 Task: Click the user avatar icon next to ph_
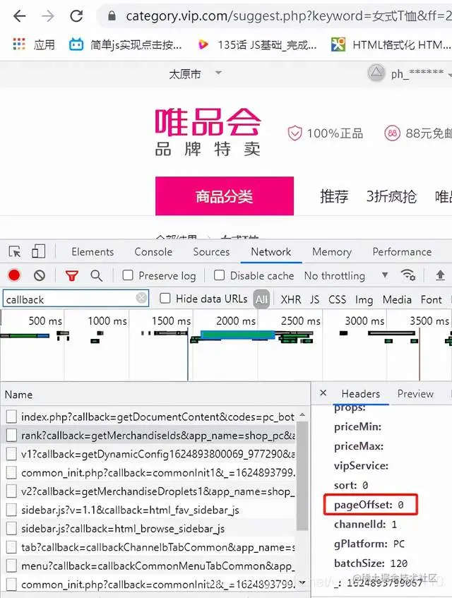(x=376, y=73)
